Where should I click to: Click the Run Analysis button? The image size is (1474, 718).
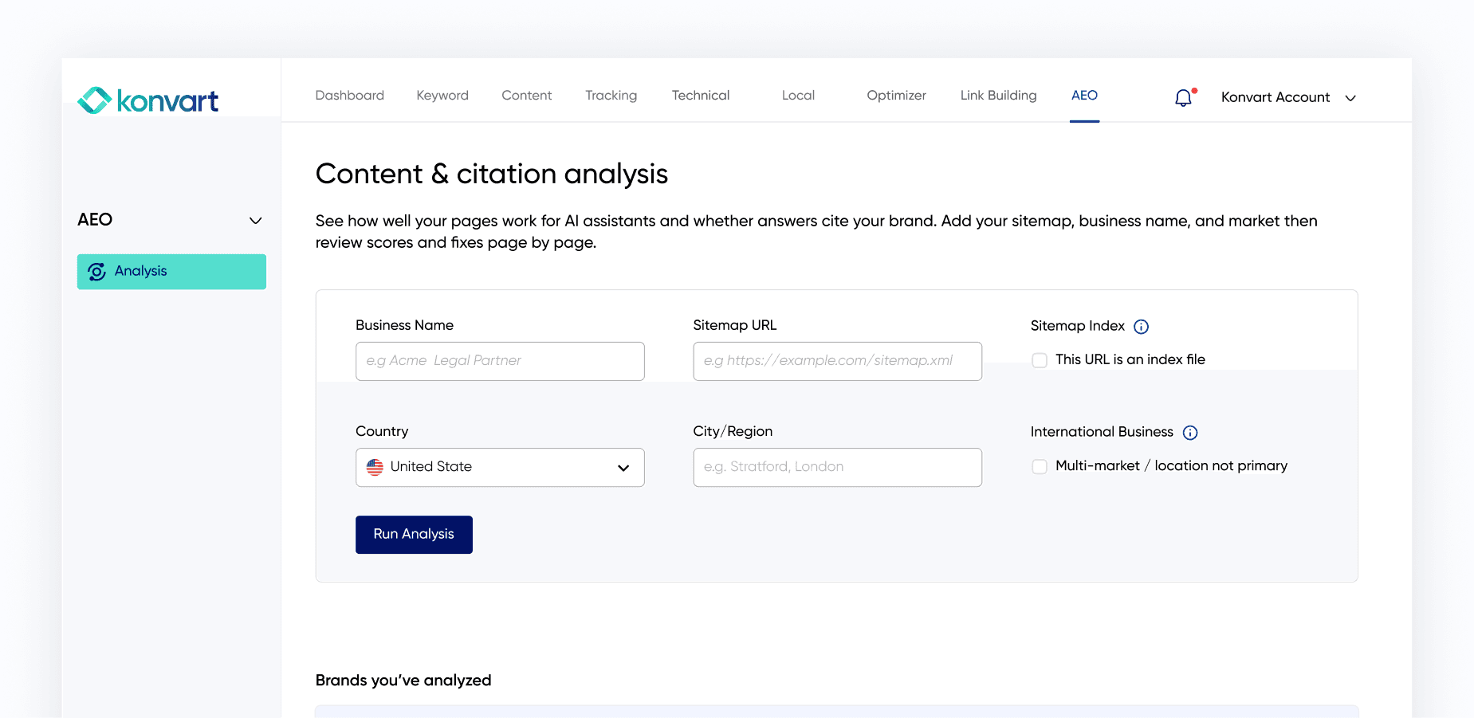414,535
